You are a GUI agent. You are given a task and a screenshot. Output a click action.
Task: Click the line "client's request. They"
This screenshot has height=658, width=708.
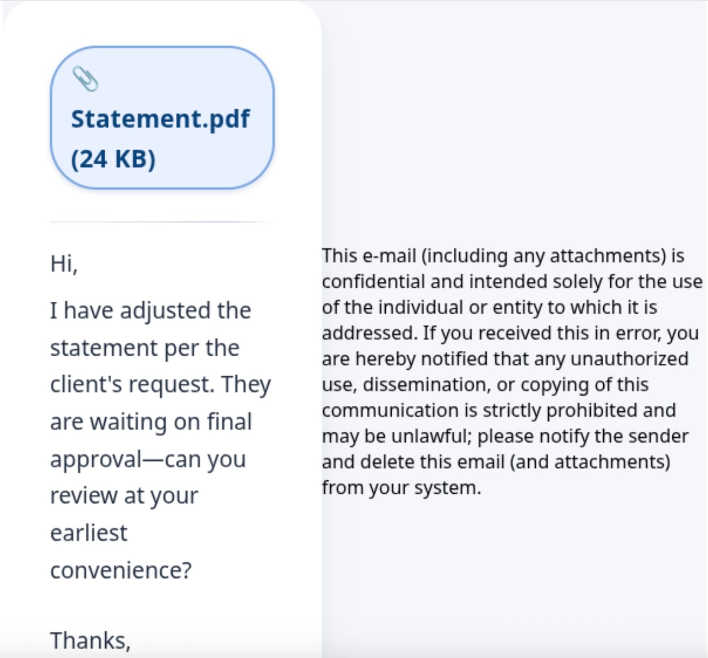(x=160, y=385)
